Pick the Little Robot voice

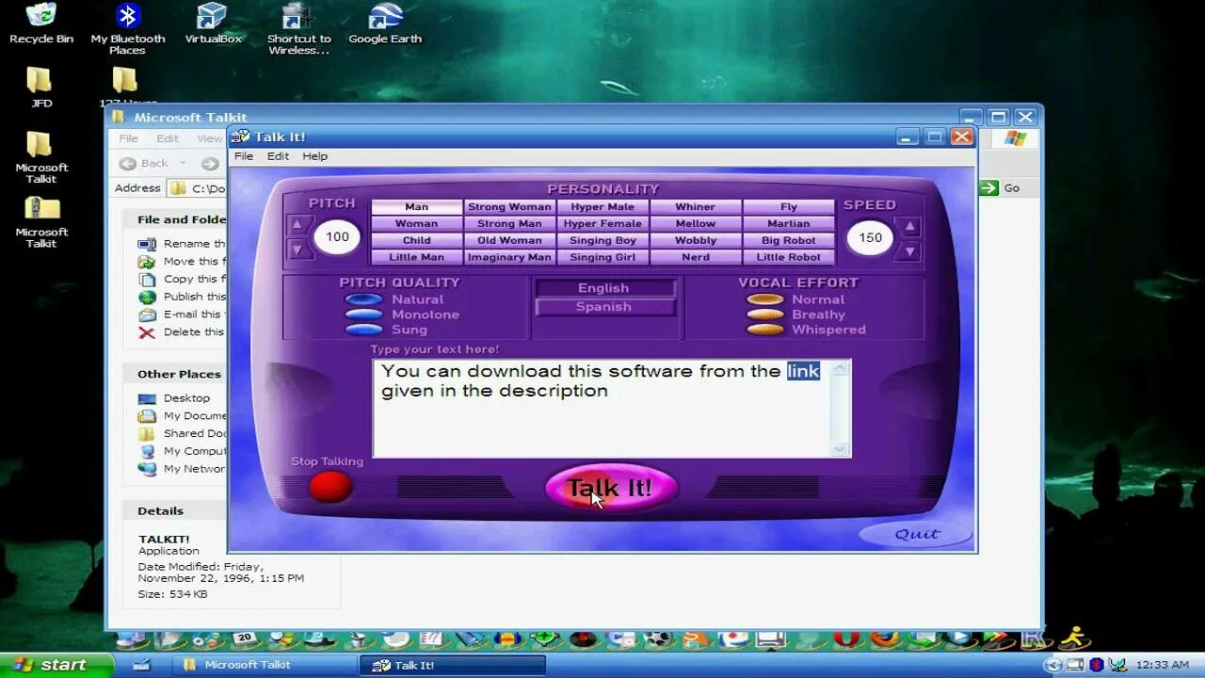pos(789,257)
